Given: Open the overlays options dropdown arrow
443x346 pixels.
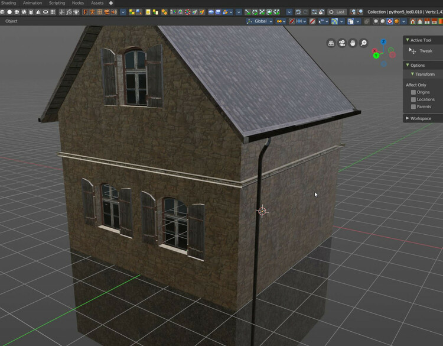Looking at the screenshot, I should [x=358, y=21].
